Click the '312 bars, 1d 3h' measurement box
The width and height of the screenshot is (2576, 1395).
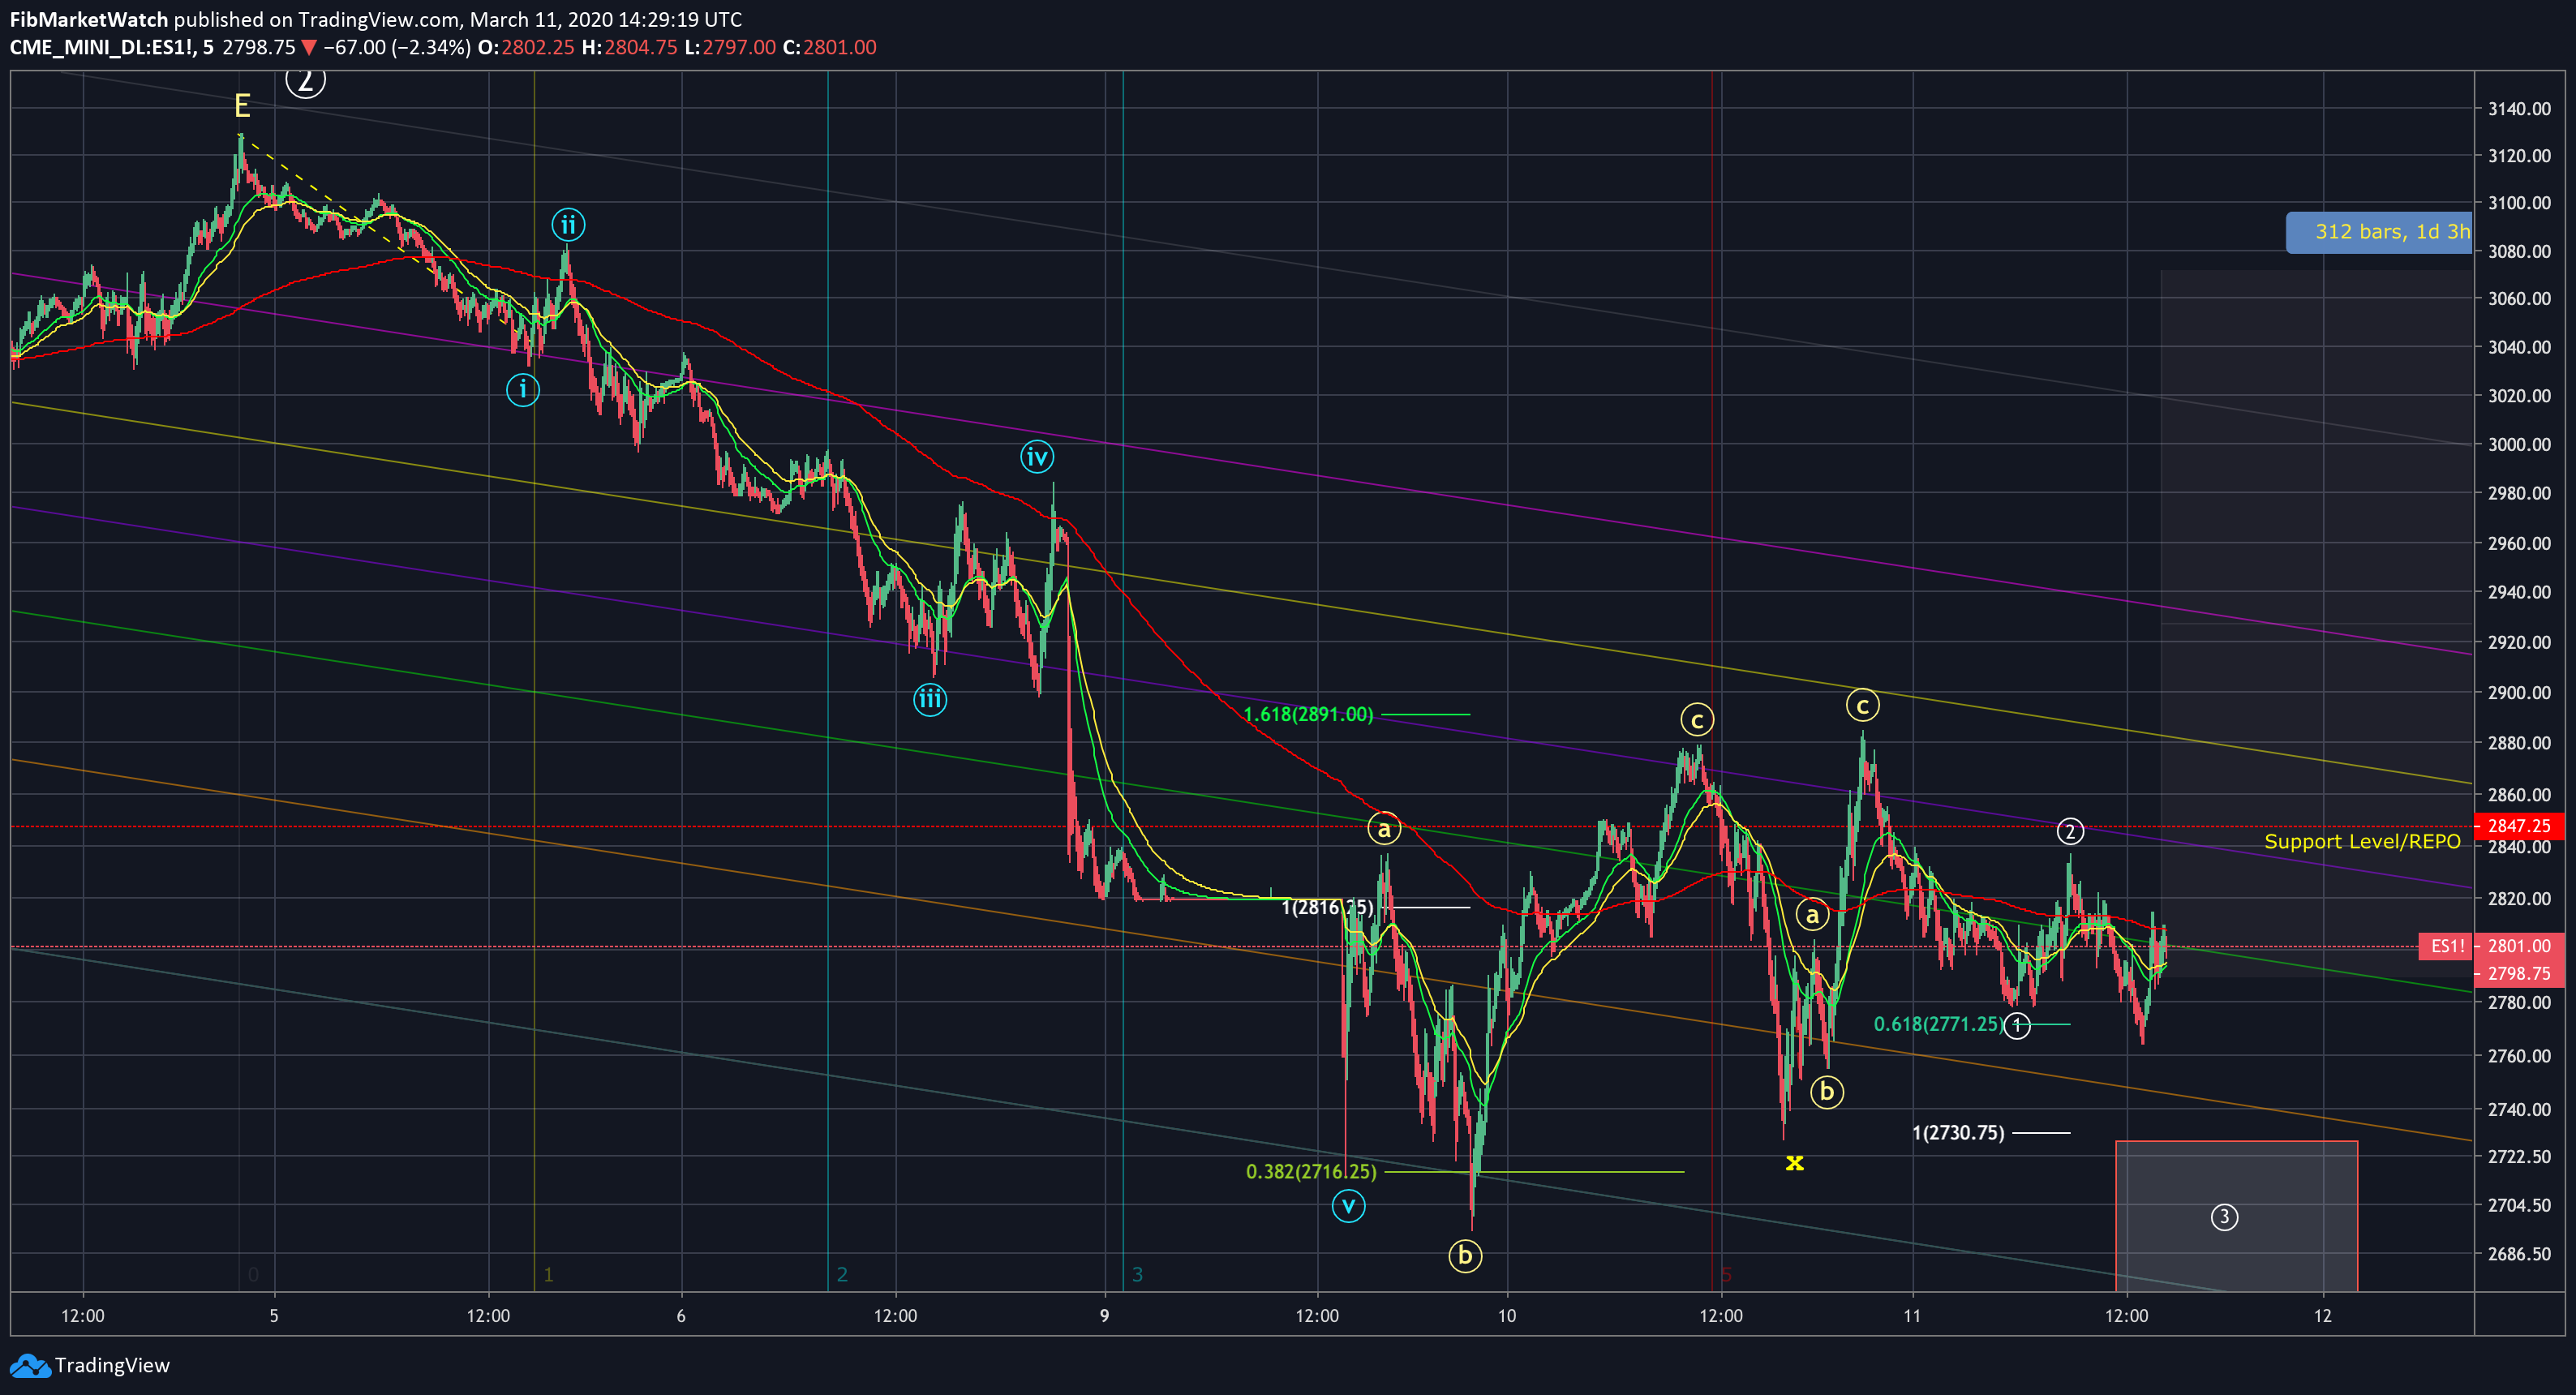click(2379, 232)
